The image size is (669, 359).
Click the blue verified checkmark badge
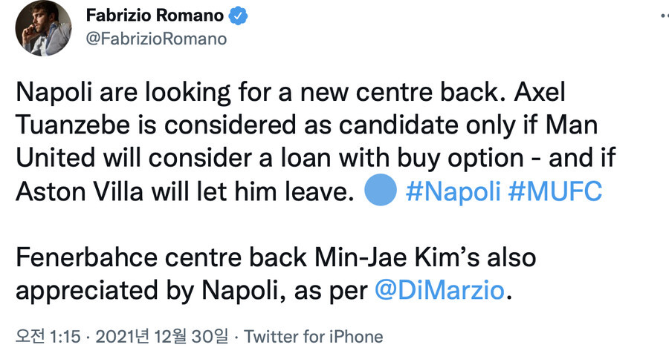tap(238, 16)
